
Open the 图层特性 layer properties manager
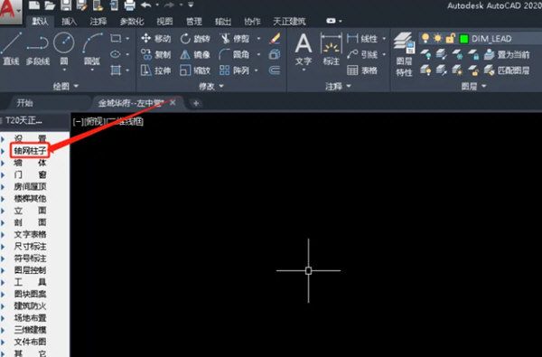click(404, 54)
